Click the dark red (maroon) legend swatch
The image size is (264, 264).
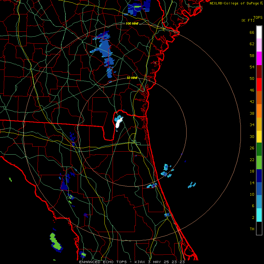259,71
